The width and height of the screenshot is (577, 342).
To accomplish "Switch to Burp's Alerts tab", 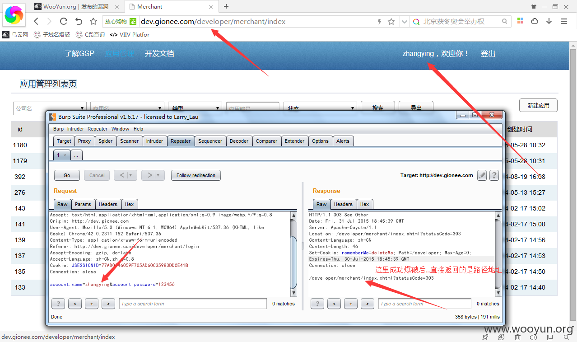I will point(343,141).
